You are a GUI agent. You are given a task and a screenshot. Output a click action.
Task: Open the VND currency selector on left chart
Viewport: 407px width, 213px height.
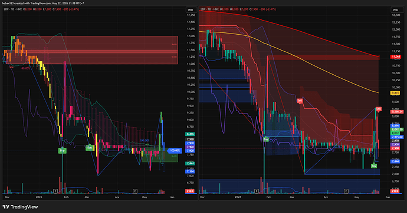click(191, 10)
